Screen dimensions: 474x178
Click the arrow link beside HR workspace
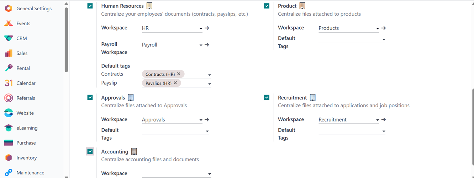tap(207, 28)
